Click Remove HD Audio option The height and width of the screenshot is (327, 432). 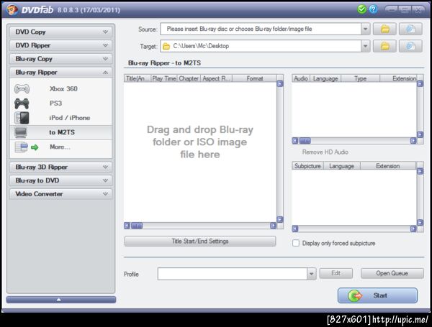pos(325,152)
